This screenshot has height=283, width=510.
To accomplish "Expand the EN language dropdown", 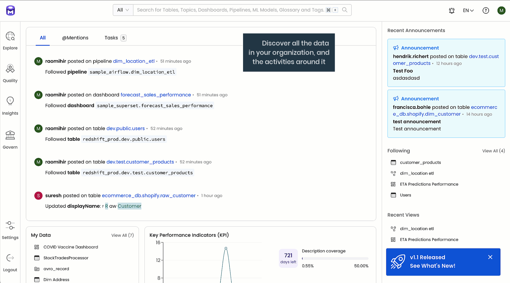I will 468,10.
